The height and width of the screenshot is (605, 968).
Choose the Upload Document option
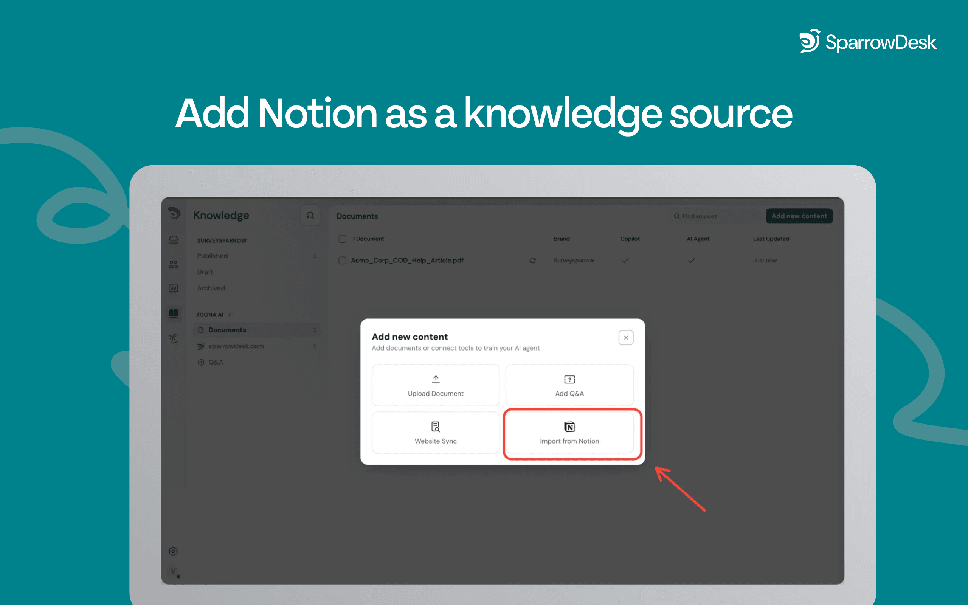tap(436, 385)
